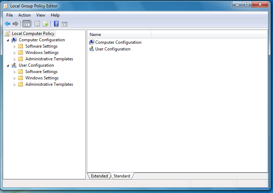
Task: Go back with the blue Back arrow
Action: tap(7, 24)
